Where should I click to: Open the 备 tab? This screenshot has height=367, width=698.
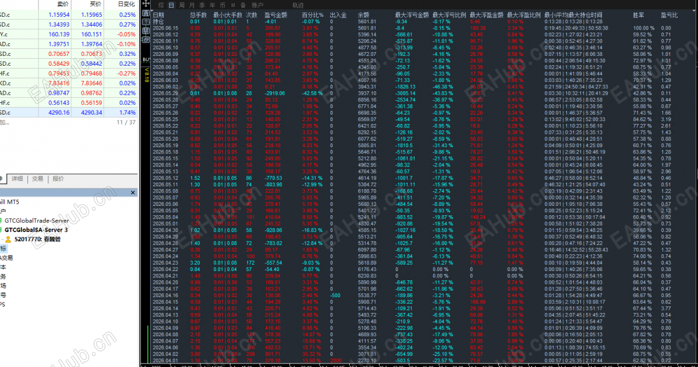click(x=243, y=5)
